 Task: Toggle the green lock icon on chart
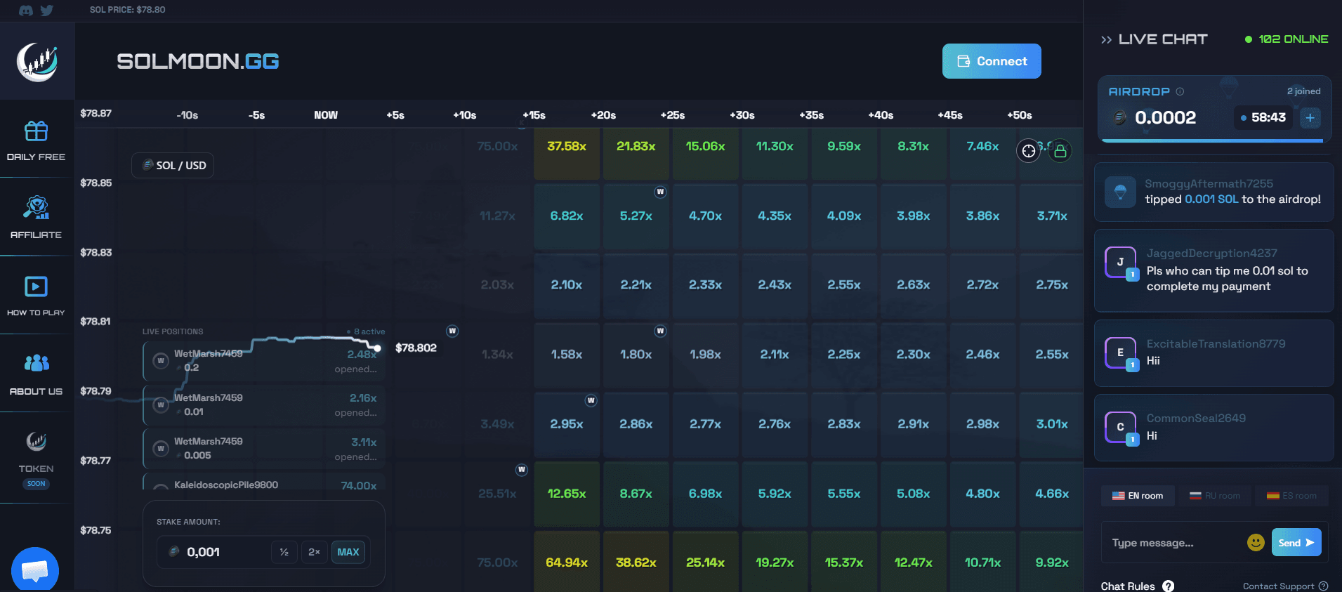coord(1060,151)
